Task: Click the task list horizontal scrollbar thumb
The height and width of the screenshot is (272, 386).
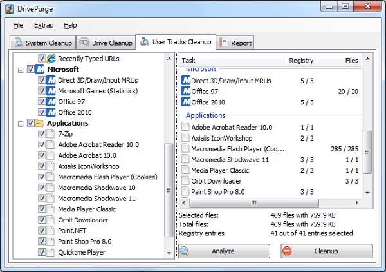Action: tap(254, 203)
